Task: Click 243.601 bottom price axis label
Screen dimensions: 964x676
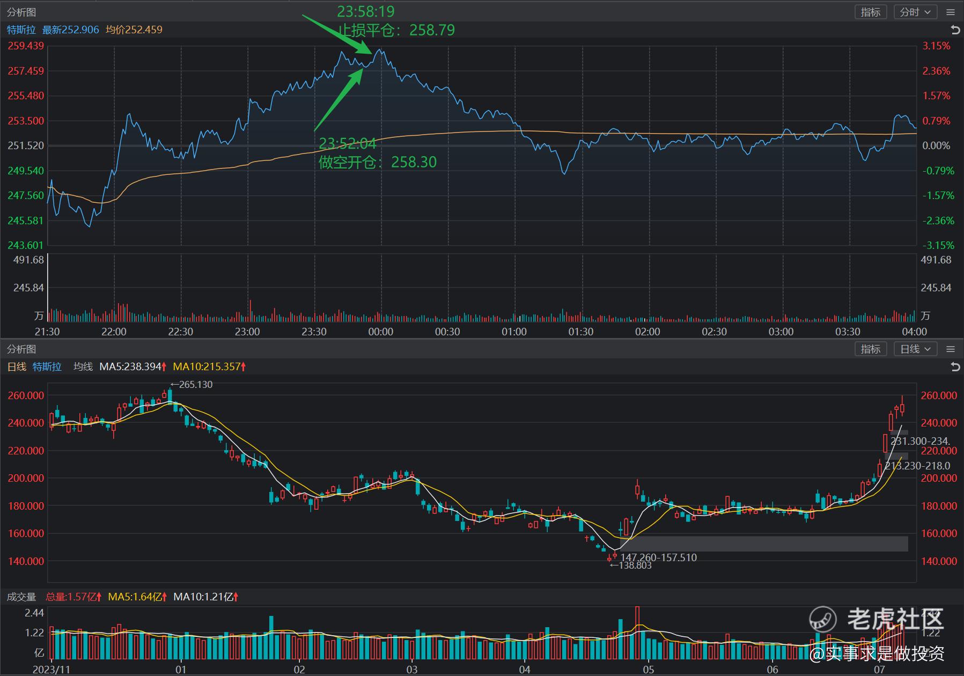Action: pos(26,245)
